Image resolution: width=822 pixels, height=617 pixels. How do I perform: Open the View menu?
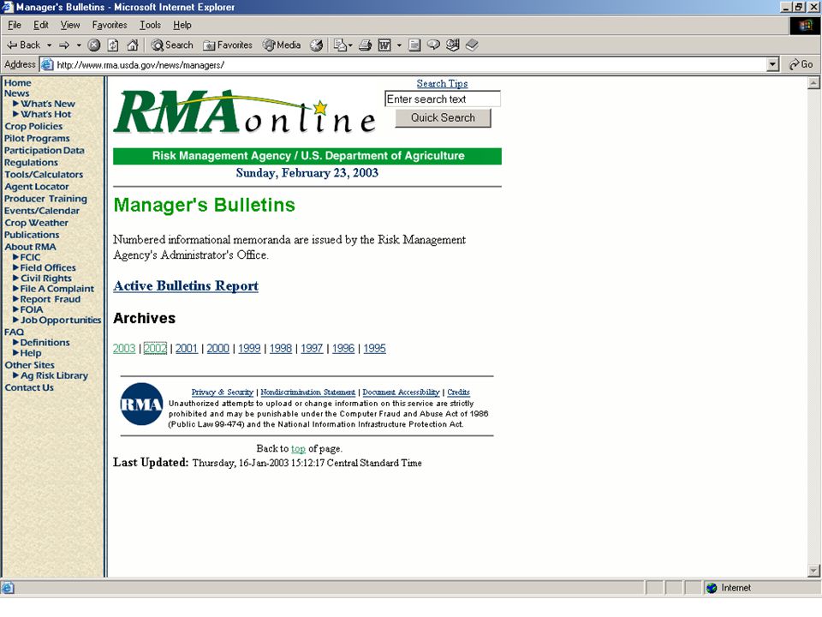point(70,25)
